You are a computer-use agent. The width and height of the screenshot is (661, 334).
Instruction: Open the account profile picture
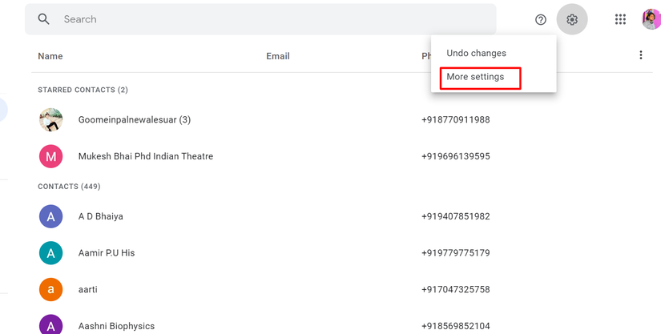click(x=651, y=20)
